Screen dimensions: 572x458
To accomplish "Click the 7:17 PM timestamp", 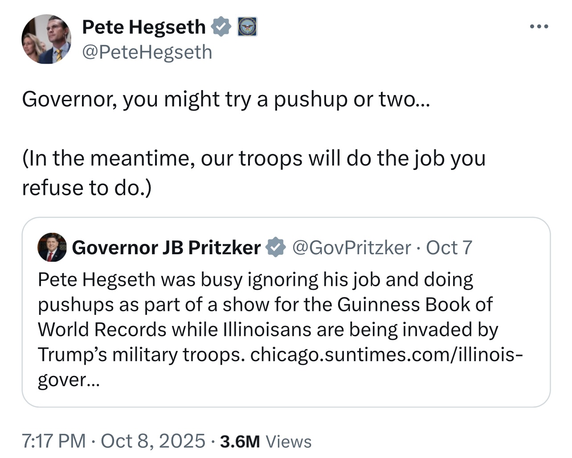I will tap(53, 441).
